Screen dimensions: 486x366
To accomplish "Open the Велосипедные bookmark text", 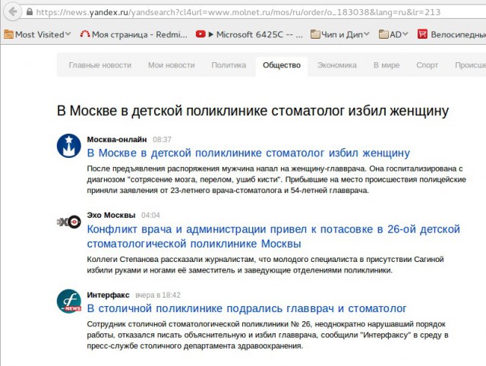I will pyautogui.click(x=458, y=34).
